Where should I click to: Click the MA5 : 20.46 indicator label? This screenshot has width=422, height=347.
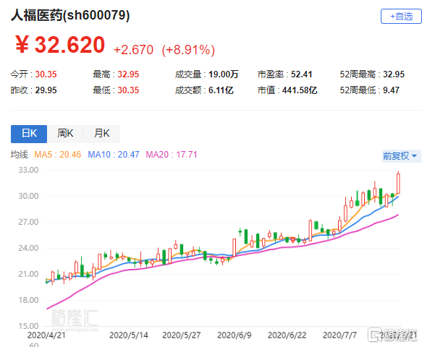pyautogui.click(x=58, y=155)
